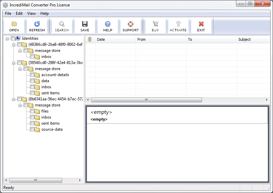Image resolution: width=273 pixels, height=193 pixels.
Task: Sort by the To column header
Action: (211, 39)
